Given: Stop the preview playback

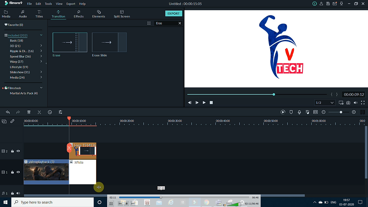Looking at the screenshot, I should [211, 103].
